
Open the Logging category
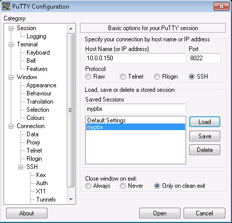click(x=36, y=36)
